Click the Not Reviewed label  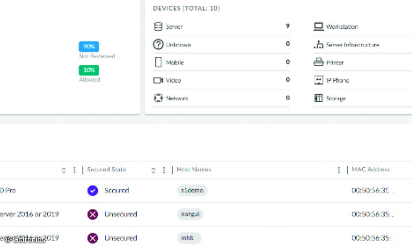point(97,56)
